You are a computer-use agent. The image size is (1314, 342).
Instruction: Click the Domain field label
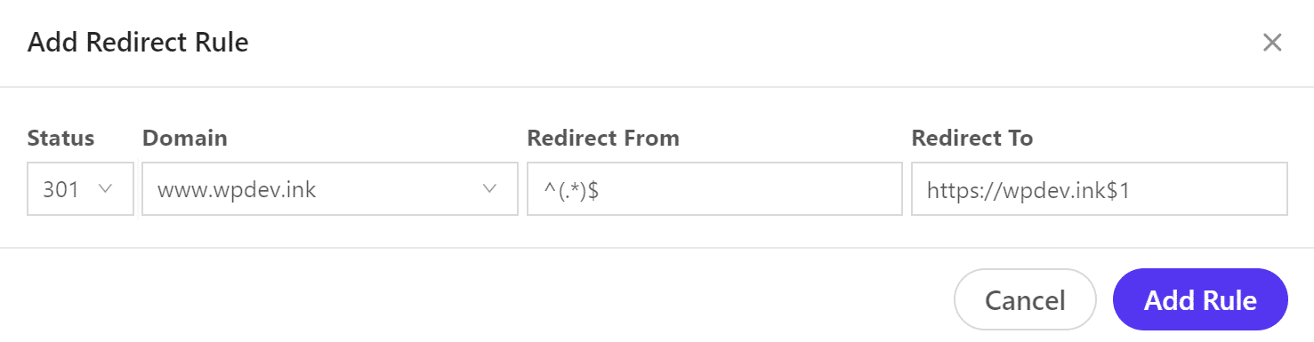pos(185,139)
